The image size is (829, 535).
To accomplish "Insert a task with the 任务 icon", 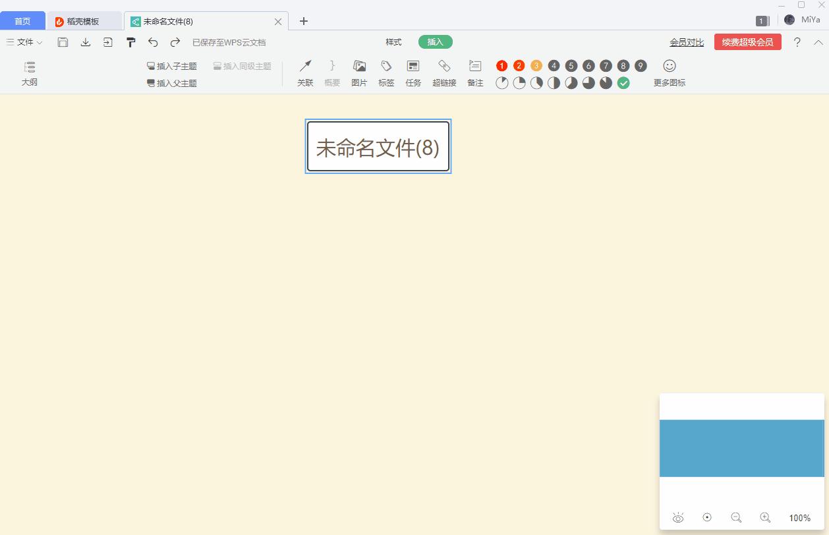I will (x=413, y=71).
